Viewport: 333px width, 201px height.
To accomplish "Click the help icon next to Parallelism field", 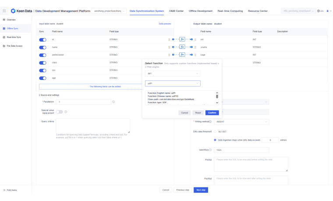I will (113, 102).
